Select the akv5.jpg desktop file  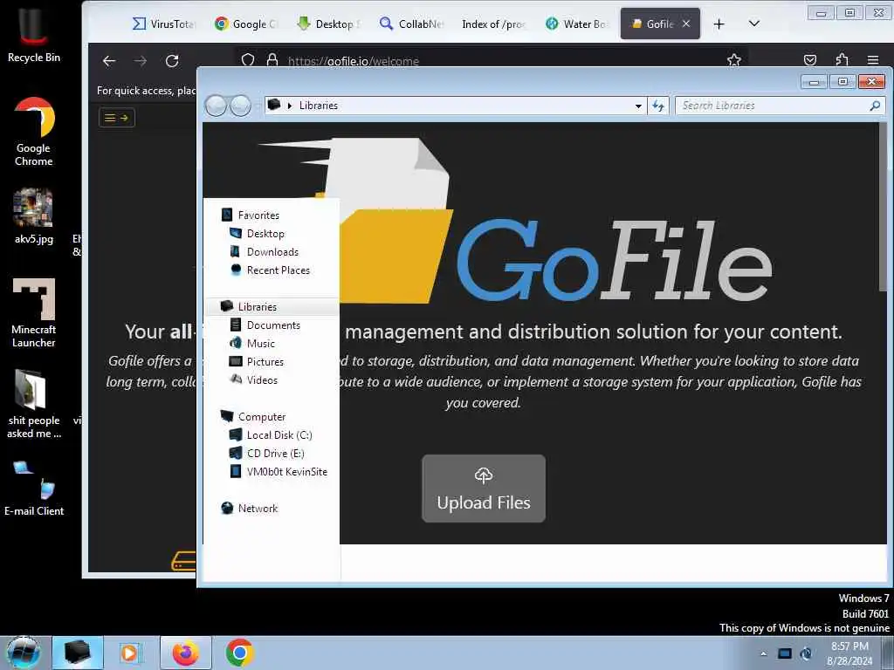click(x=34, y=216)
